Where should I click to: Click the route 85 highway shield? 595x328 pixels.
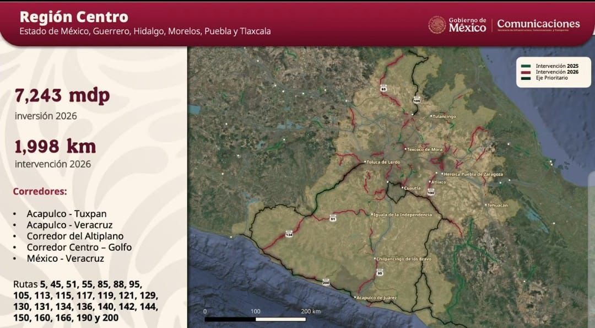click(383, 88)
